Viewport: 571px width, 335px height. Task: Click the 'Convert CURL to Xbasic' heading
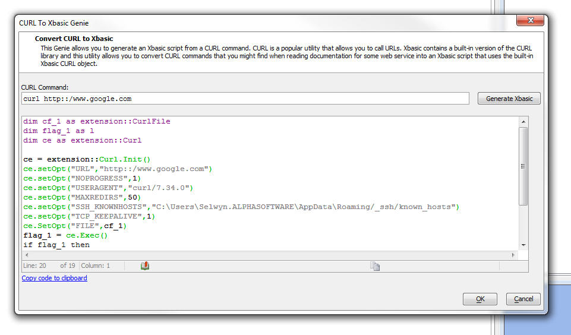(74, 39)
